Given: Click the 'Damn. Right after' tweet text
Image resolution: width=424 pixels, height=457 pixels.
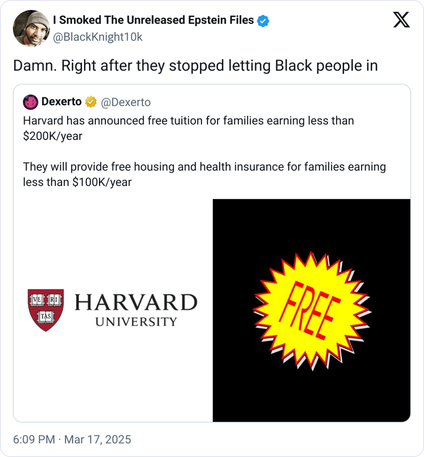Looking at the screenshot, I should [x=195, y=66].
